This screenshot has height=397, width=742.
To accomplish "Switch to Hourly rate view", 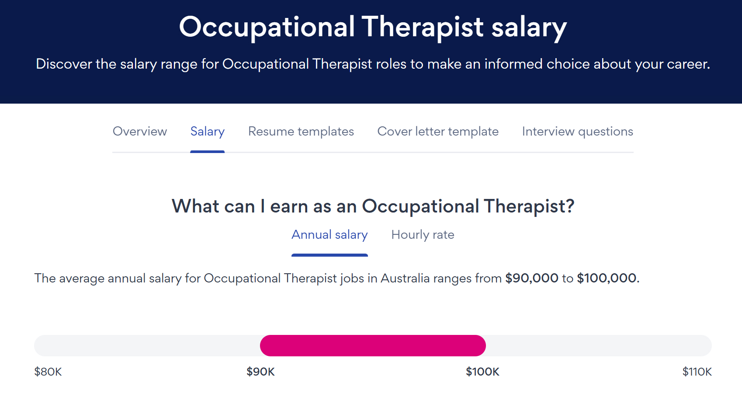I will (x=423, y=235).
